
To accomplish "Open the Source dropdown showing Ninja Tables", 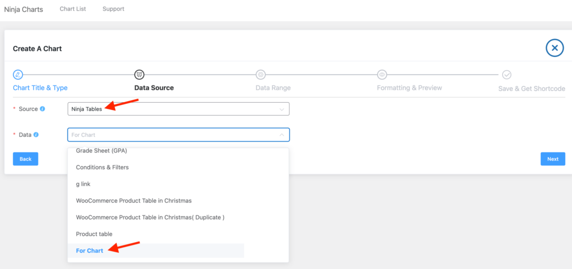I will tap(178, 109).
